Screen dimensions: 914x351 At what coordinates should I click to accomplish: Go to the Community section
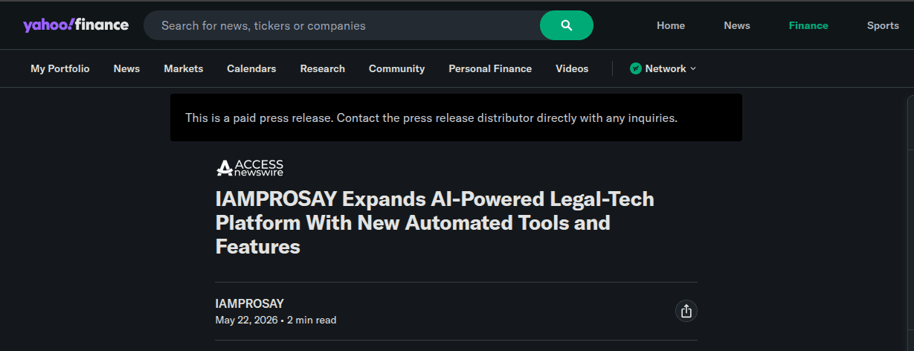[x=397, y=68]
